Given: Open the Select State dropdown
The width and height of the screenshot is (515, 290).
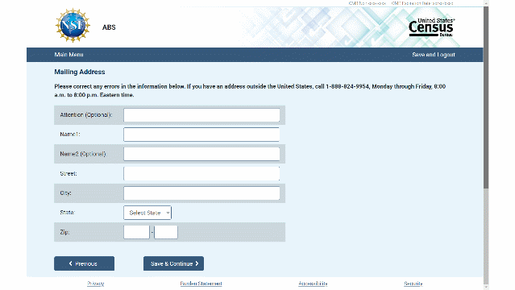Looking at the screenshot, I should tap(147, 213).
